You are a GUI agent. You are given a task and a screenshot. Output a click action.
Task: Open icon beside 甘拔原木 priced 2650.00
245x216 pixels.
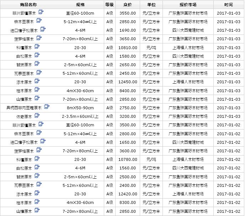pyautogui.click(x=37, y=64)
